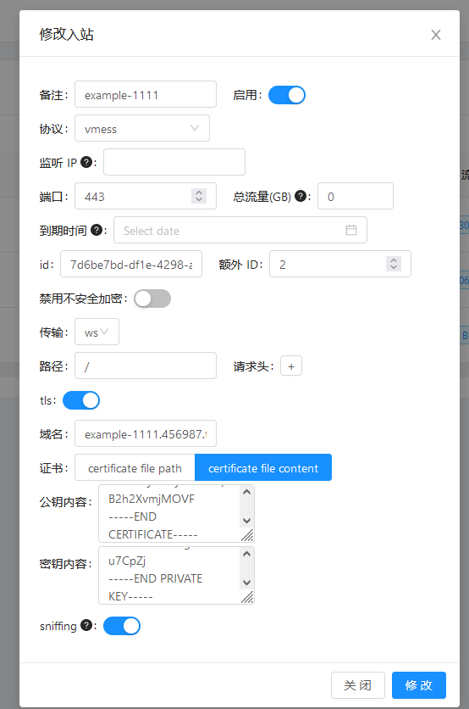469x709 pixels.
Task: Click the 域名 domain input field
Action: pyautogui.click(x=146, y=433)
